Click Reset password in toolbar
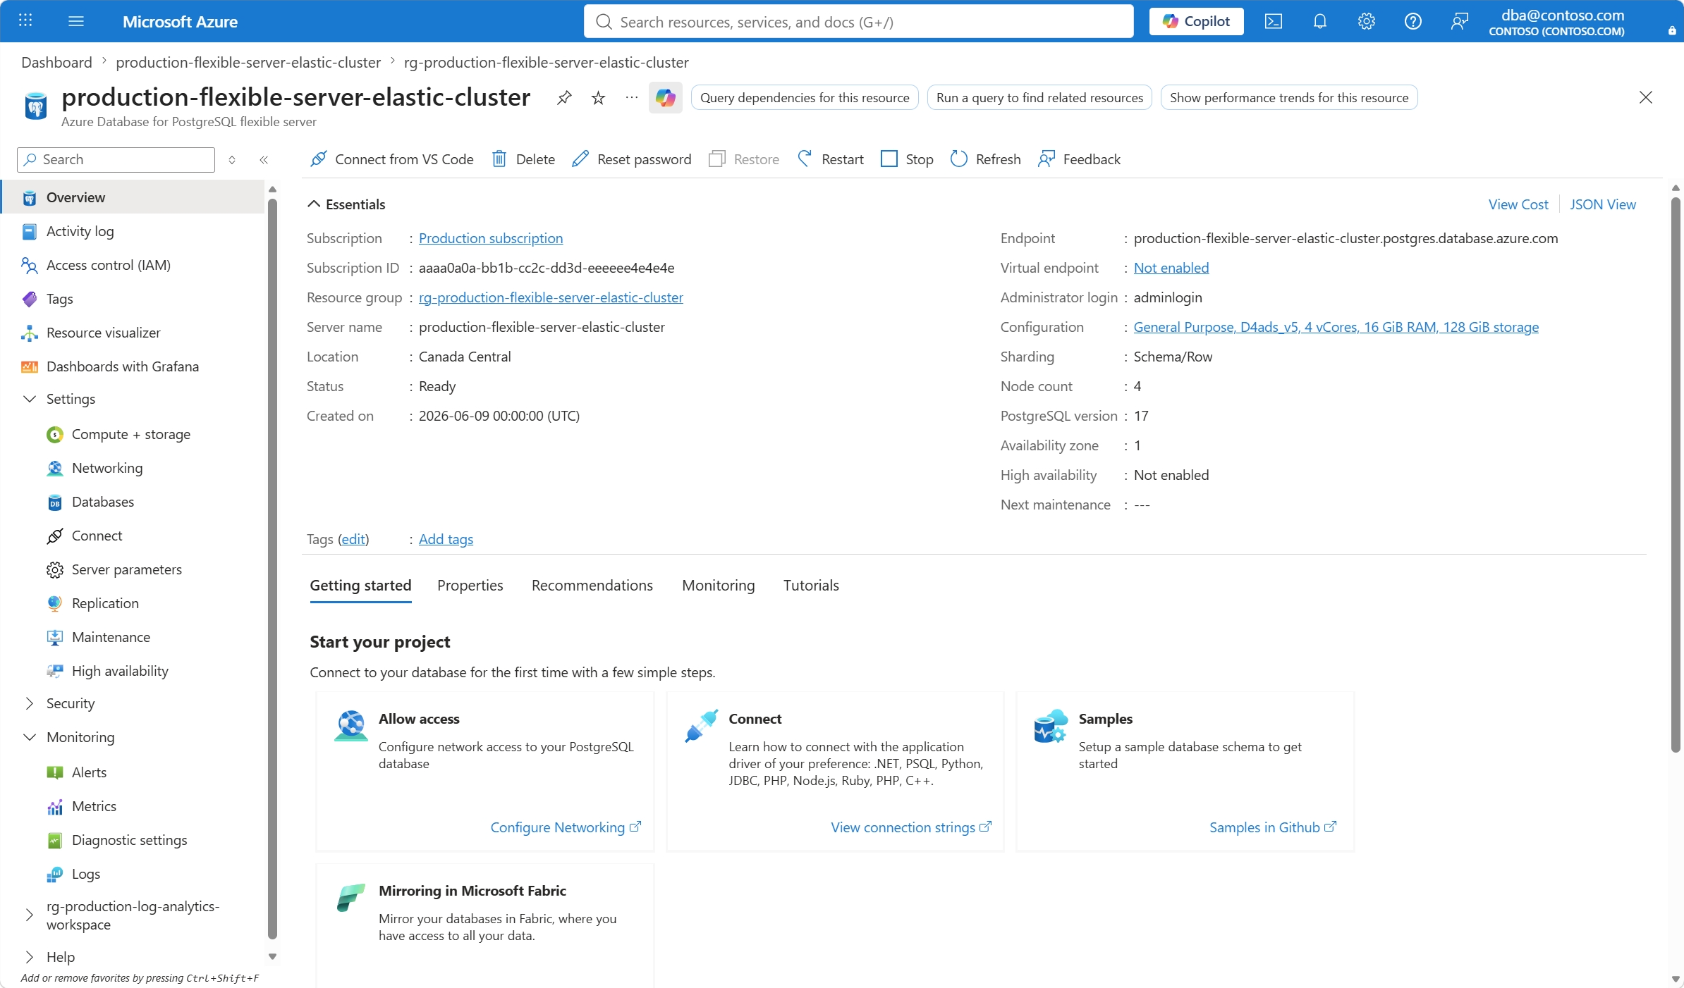 coord(632,159)
